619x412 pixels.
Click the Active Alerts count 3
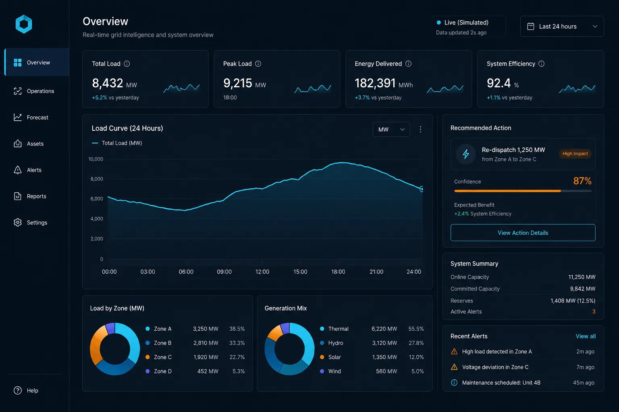point(594,311)
